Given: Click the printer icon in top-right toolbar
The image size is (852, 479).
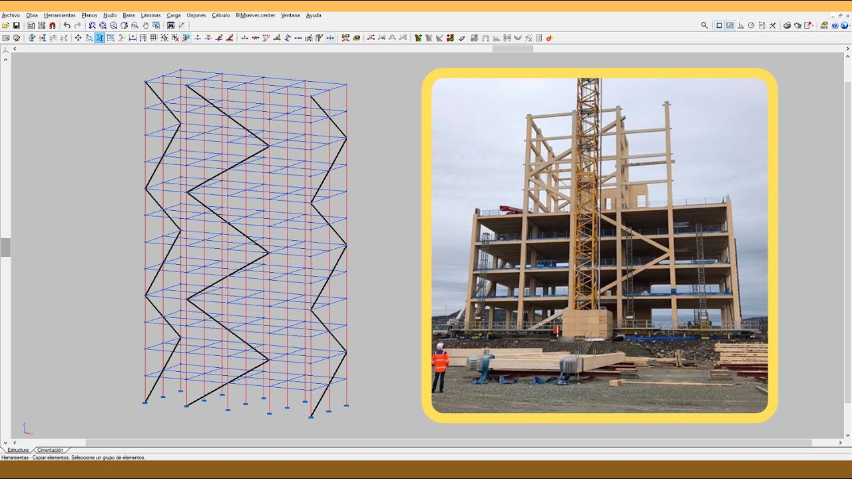Looking at the screenshot, I should 787,25.
